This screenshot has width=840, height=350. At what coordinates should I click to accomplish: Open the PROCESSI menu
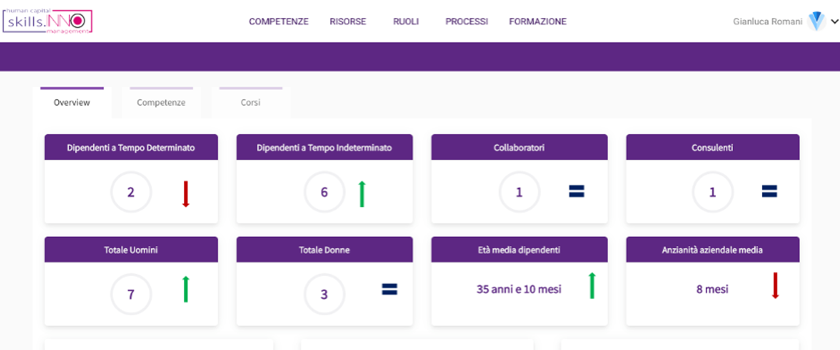[466, 21]
